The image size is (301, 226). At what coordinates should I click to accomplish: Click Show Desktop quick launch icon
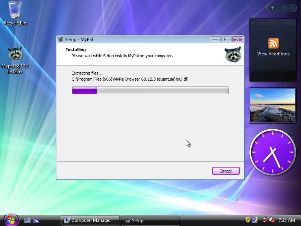[27, 220]
